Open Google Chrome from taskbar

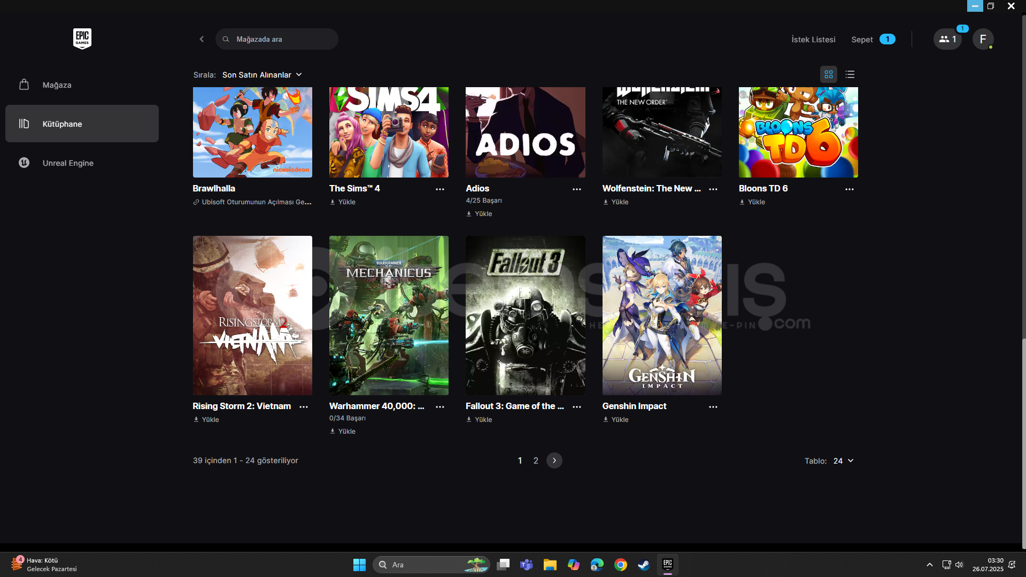(621, 565)
